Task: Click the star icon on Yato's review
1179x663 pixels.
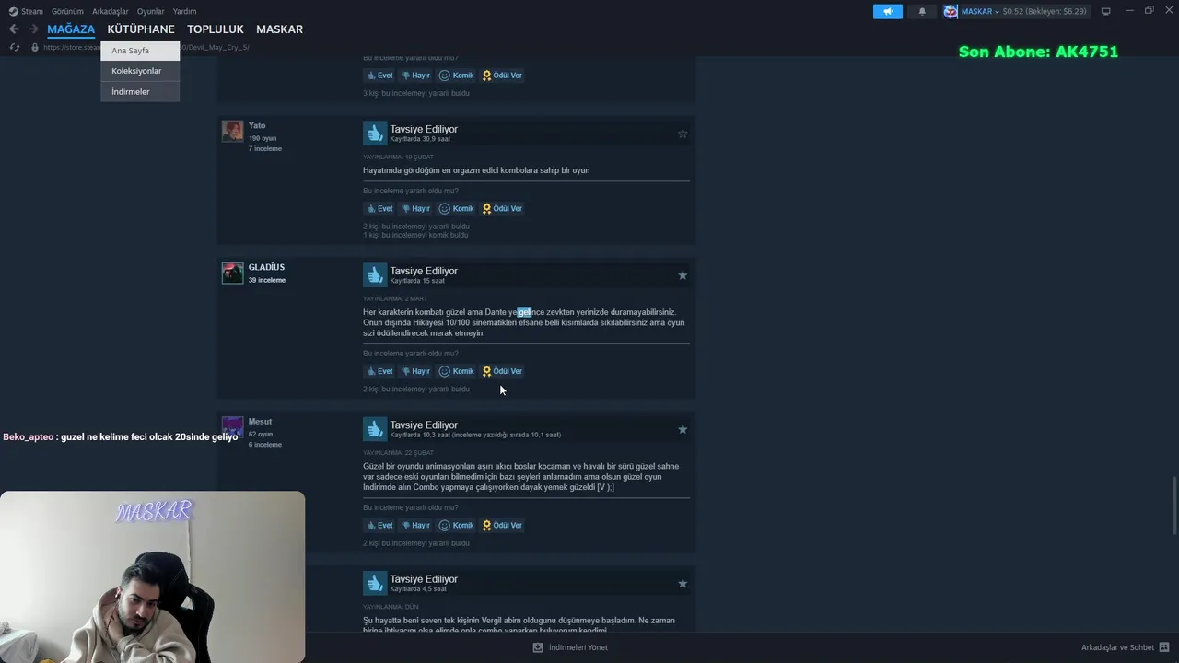Action: tap(683, 134)
